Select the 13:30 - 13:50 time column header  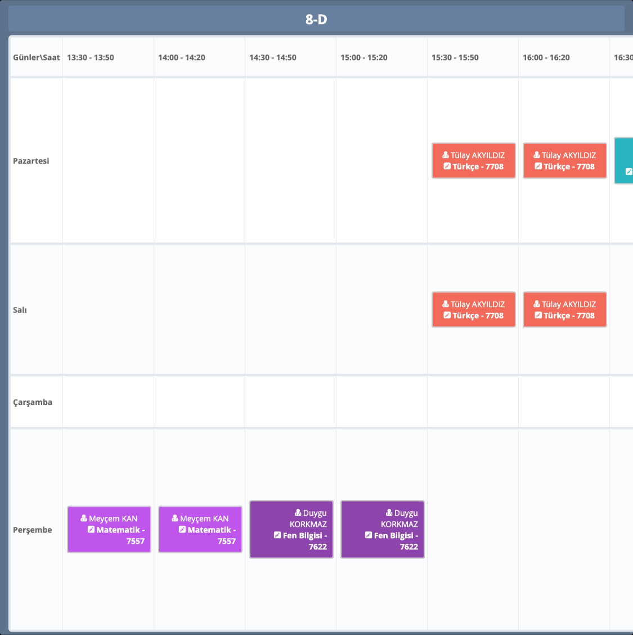(91, 57)
